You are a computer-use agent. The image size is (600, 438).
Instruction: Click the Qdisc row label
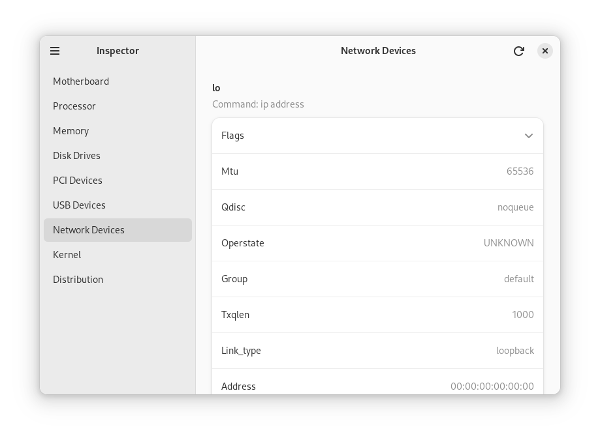(233, 207)
